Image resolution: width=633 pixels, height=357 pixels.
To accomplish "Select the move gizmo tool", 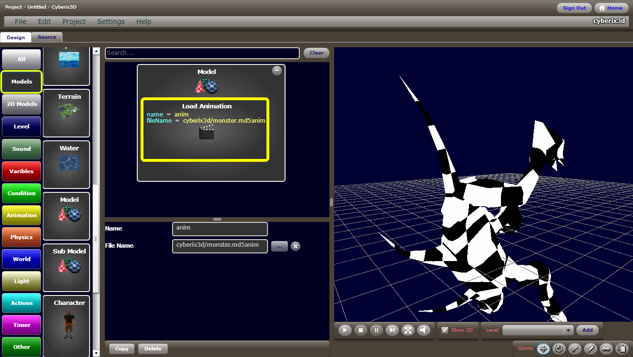I will coord(543,348).
